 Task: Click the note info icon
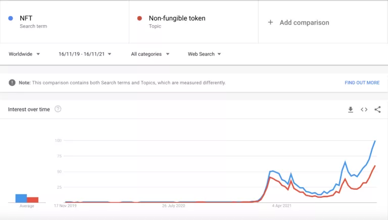[x=12, y=83]
